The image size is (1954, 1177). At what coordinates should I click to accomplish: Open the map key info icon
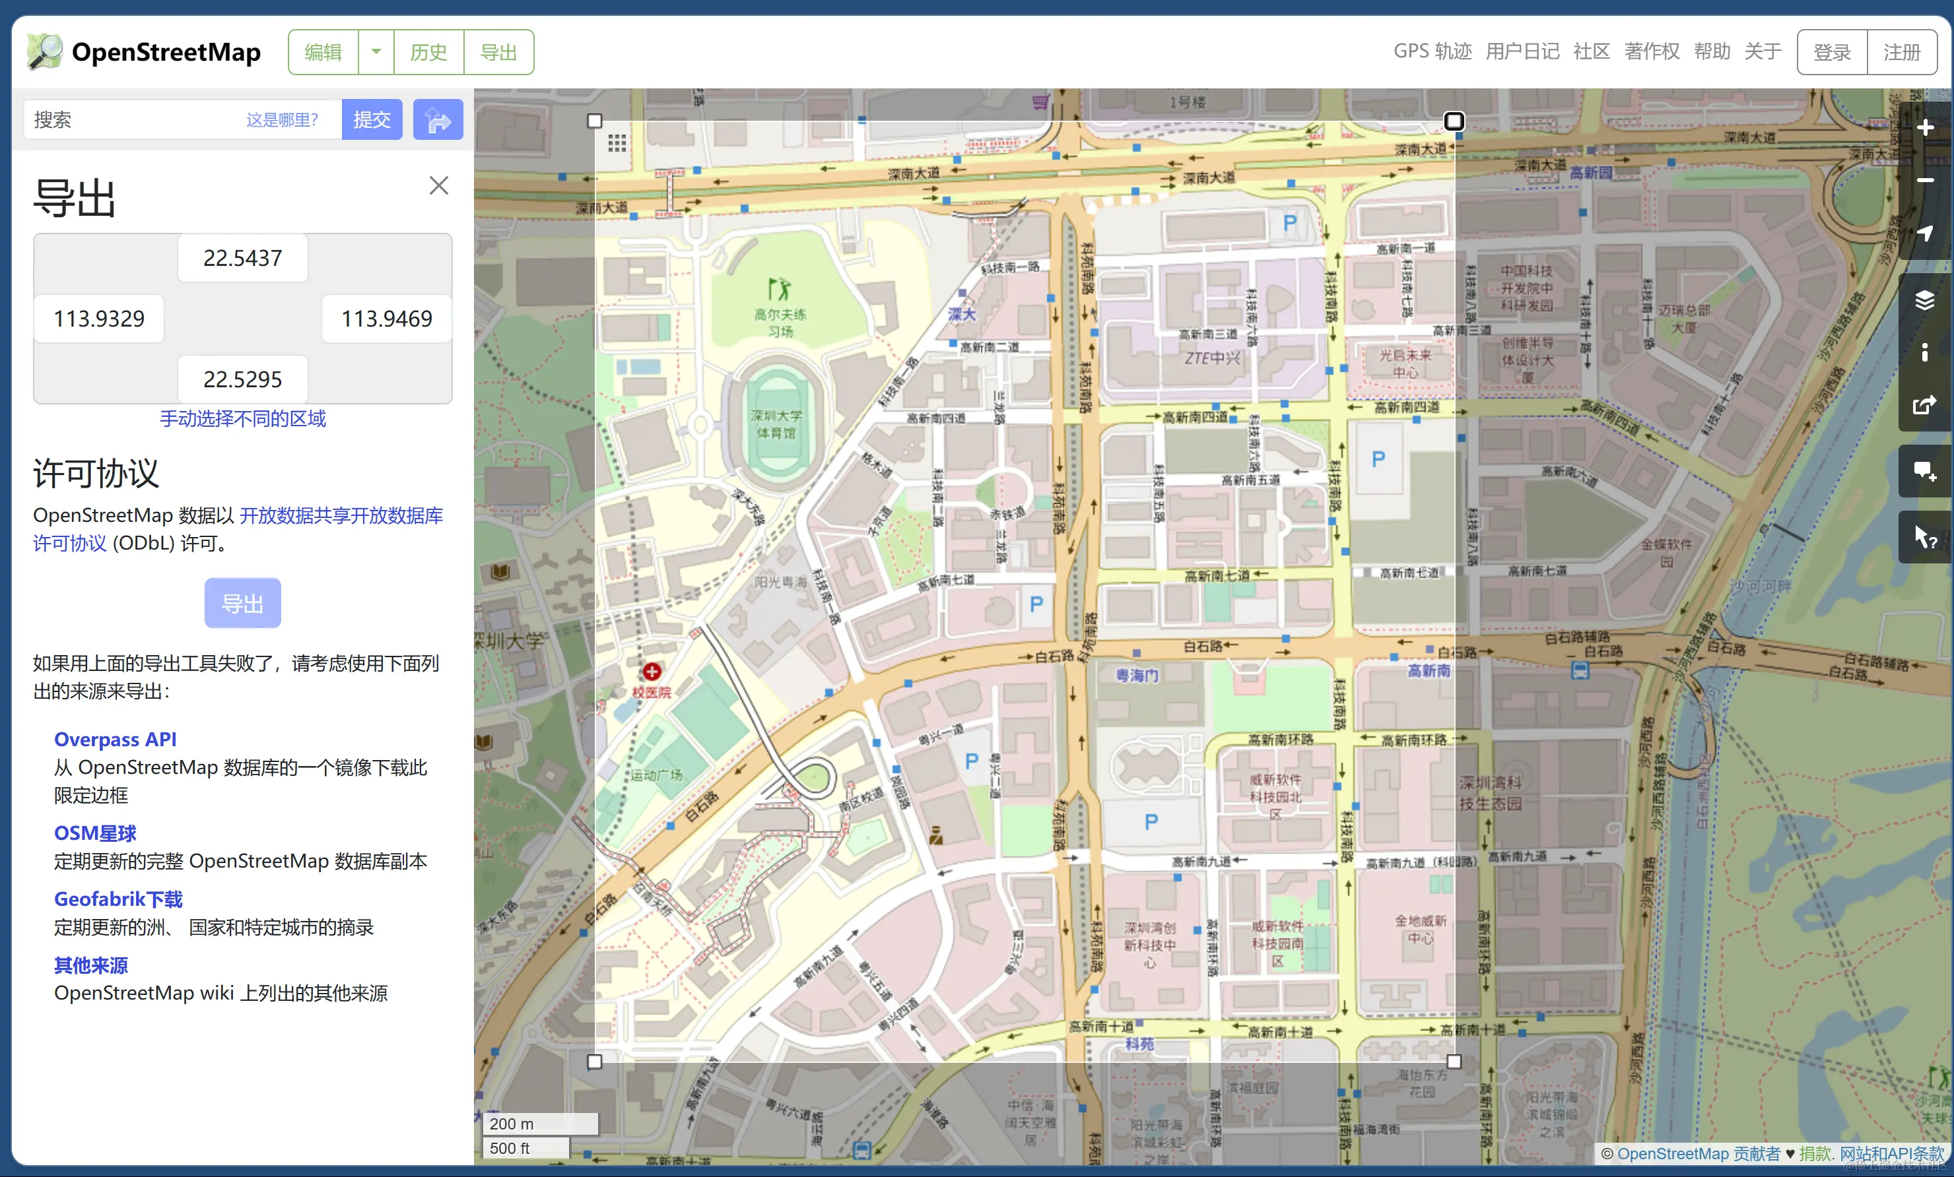point(1924,352)
